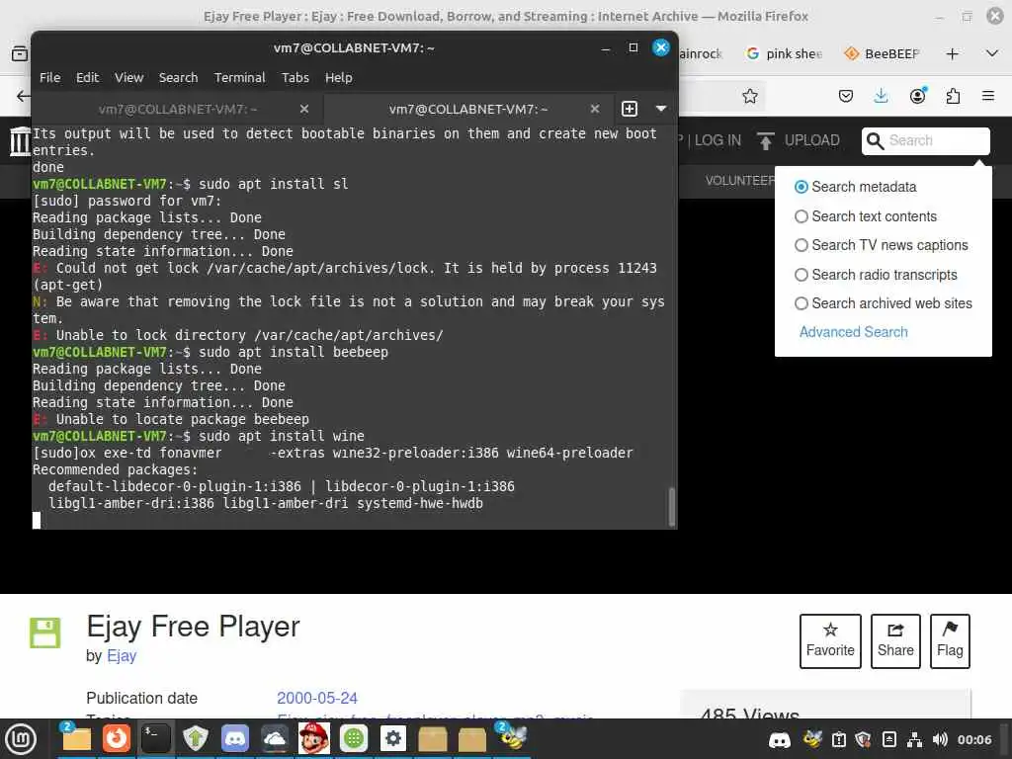The width and height of the screenshot is (1012, 759).
Task: Open the terminal Edit menu
Action: point(87,77)
